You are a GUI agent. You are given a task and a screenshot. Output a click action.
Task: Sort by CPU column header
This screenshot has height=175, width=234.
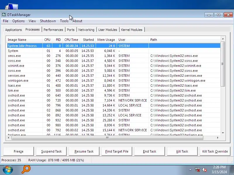click(x=47, y=40)
